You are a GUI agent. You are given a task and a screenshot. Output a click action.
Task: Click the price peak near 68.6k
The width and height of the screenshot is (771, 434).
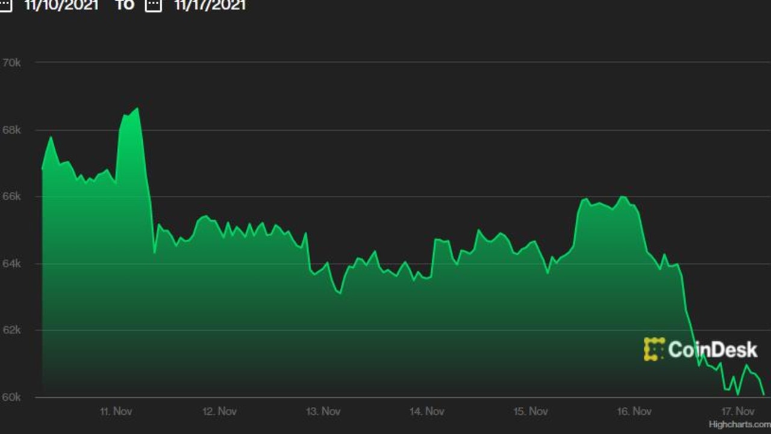138,108
